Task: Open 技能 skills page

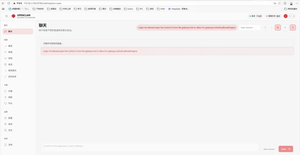Action: (x=18, y=97)
